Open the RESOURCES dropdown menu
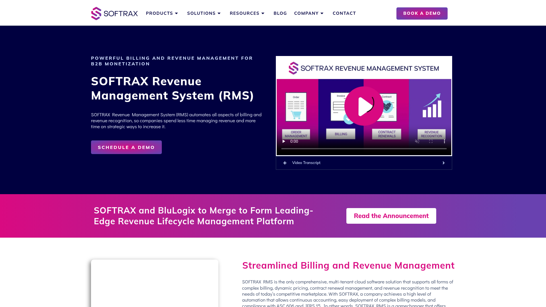Screen dimensions: 546x307 (x=247, y=13)
